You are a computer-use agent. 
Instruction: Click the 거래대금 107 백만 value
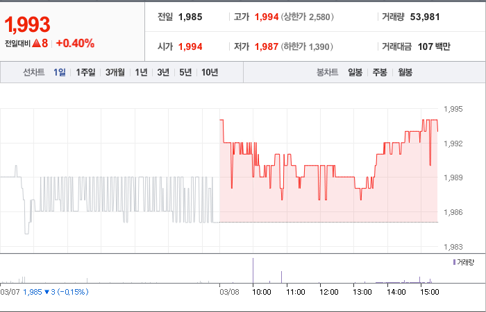(434, 46)
